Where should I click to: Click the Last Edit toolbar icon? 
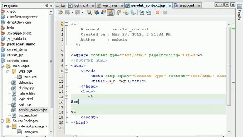(60, 13)
